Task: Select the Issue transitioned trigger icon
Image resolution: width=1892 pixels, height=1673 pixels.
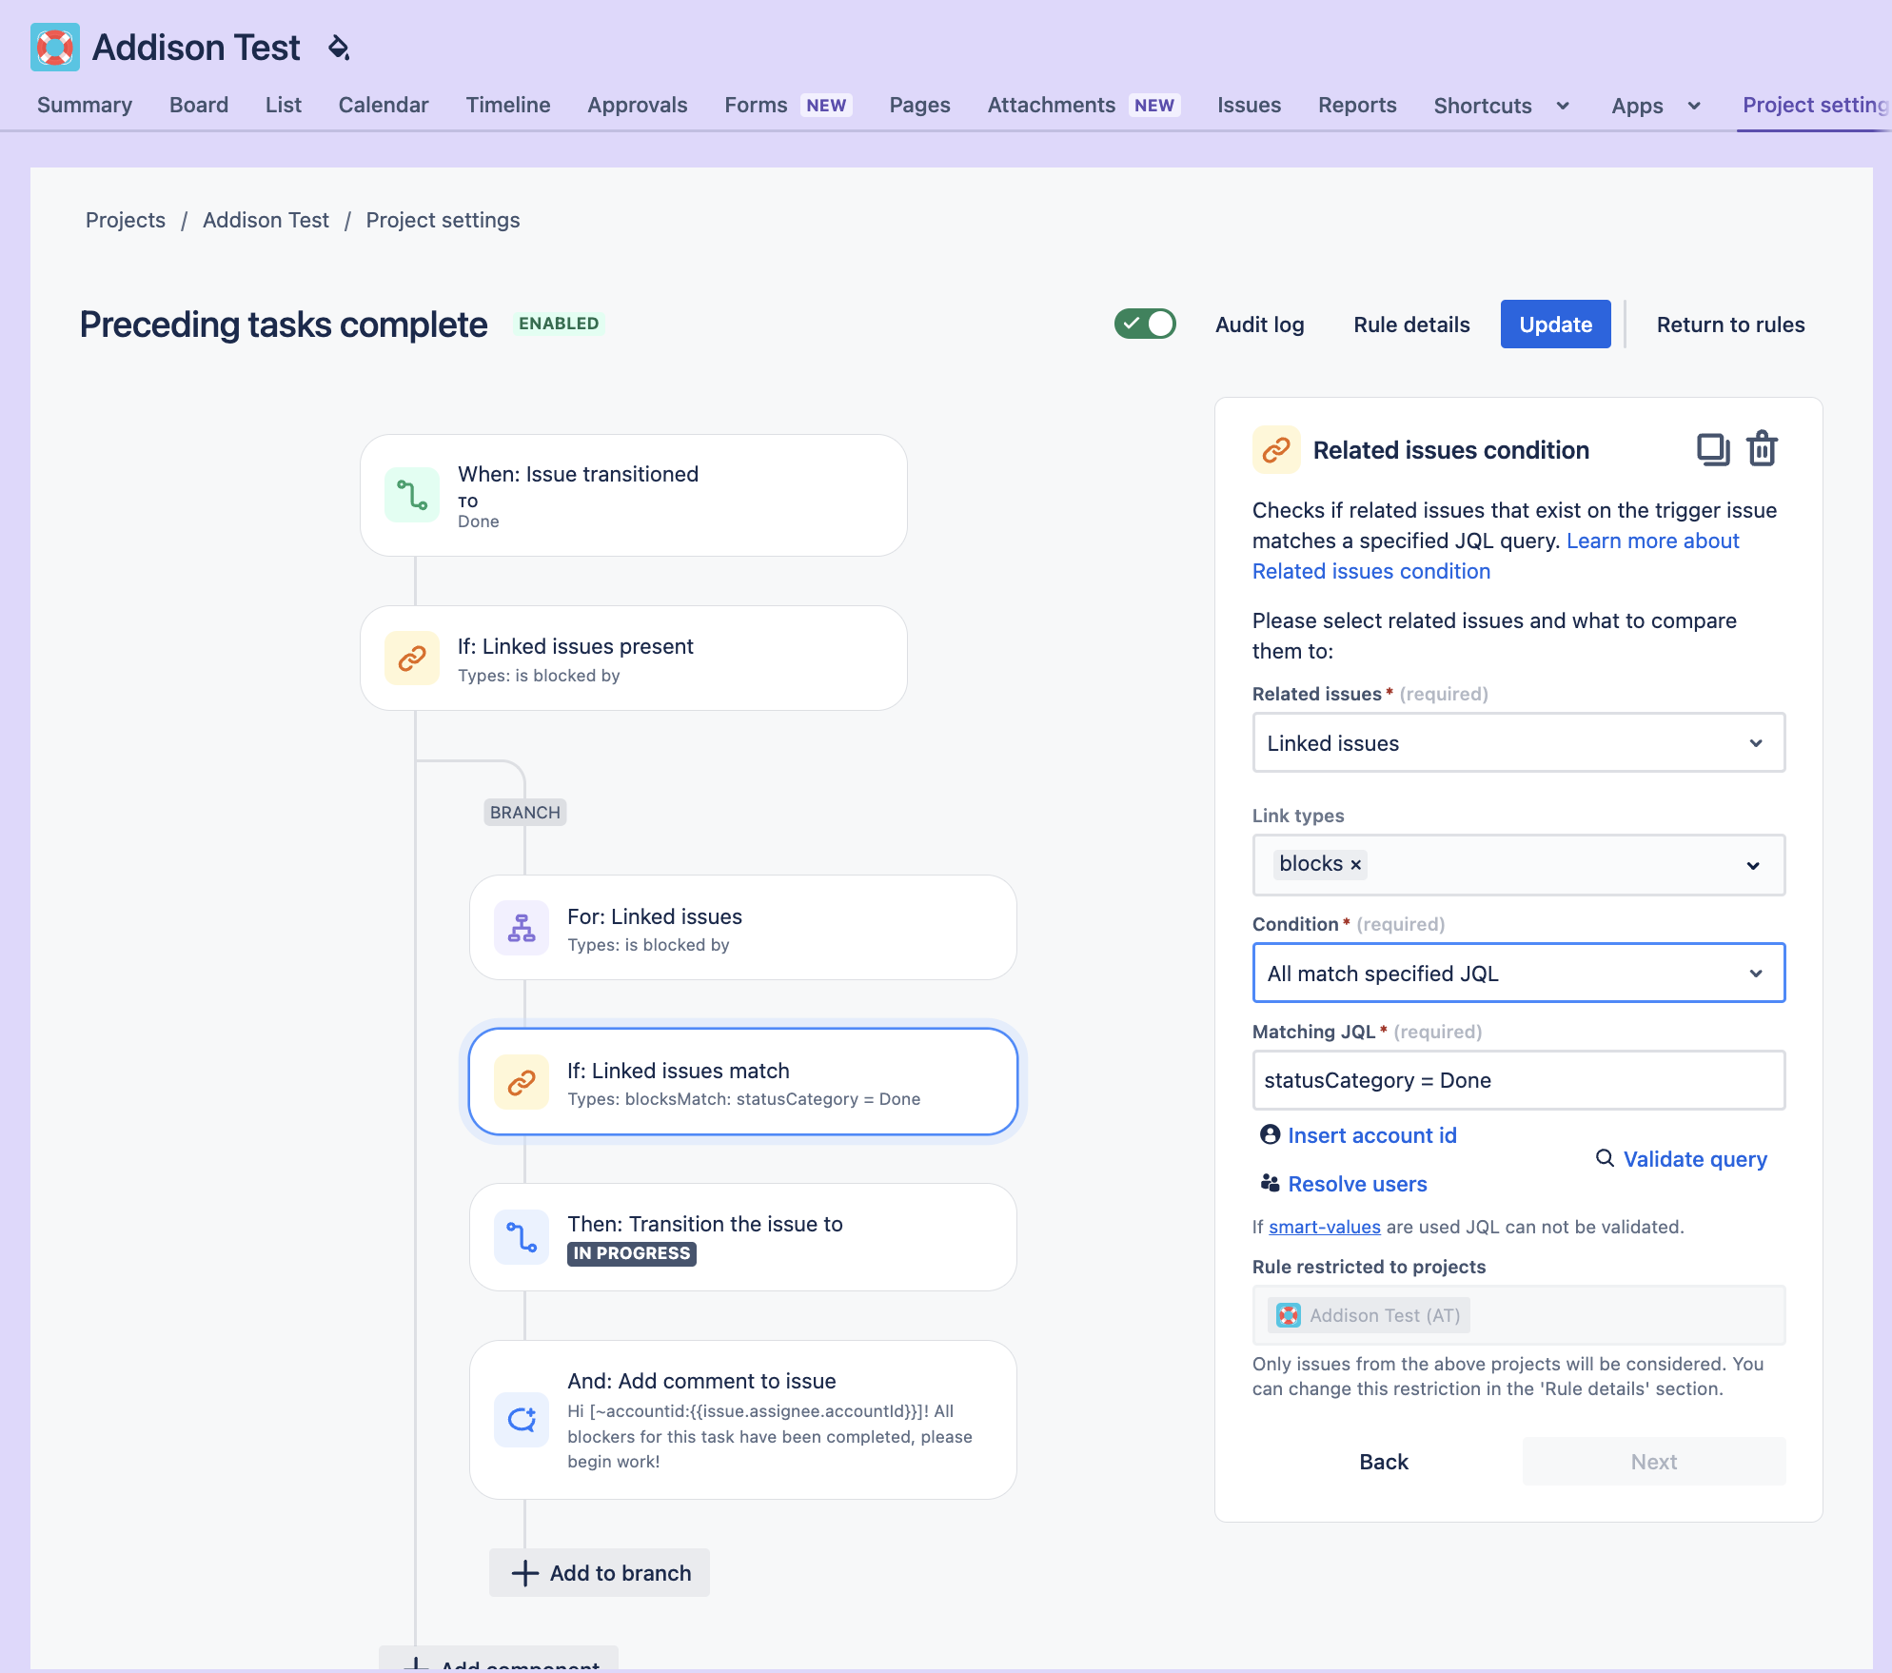Action: coord(412,495)
